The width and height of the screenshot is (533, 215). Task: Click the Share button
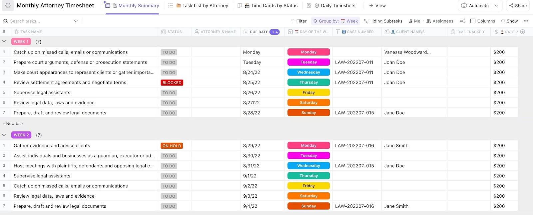pyautogui.click(x=518, y=6)
